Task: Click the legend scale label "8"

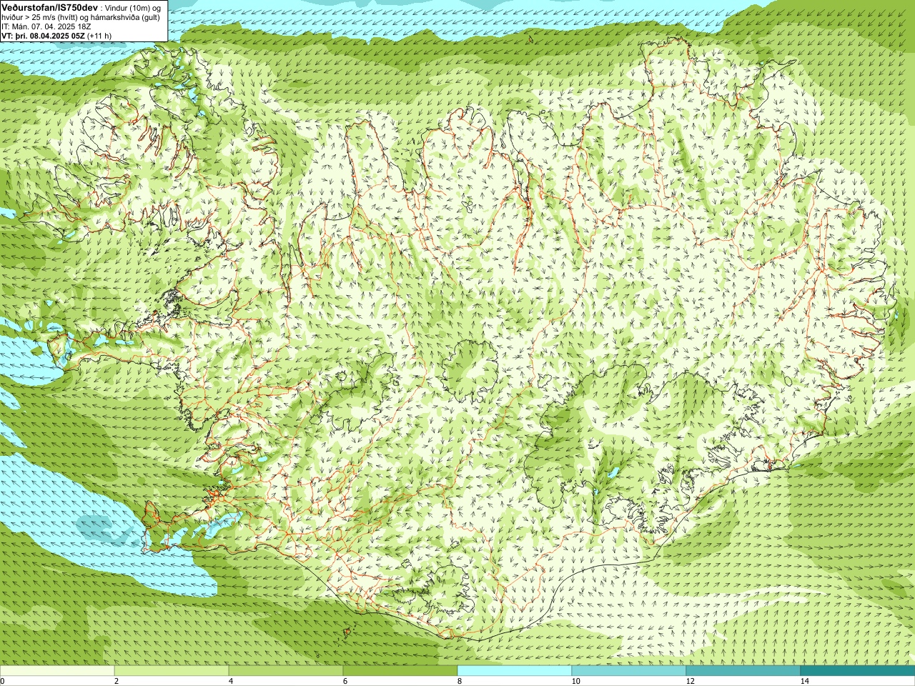Action: [x=460, y=681]
